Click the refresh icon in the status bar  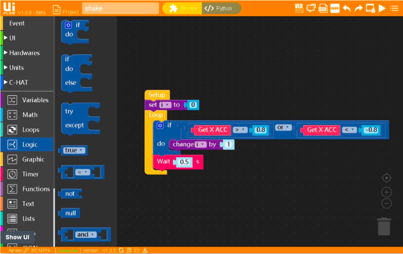(121, 250)
